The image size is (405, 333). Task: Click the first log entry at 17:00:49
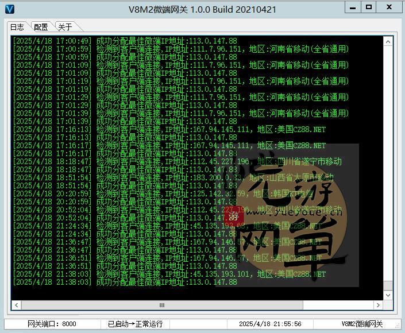(125, 41)
